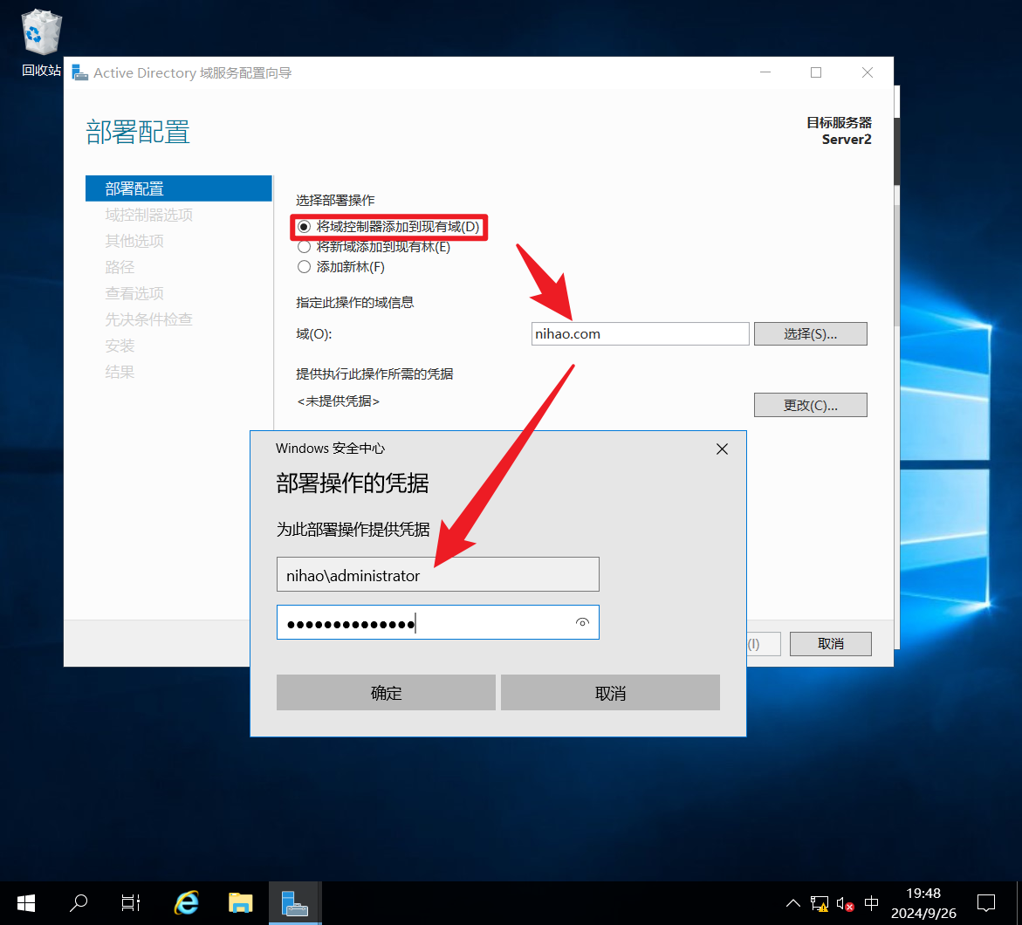Click the password input field
Screen dimensions: 1022x925
pyautogui.click(x=437, y=622)
